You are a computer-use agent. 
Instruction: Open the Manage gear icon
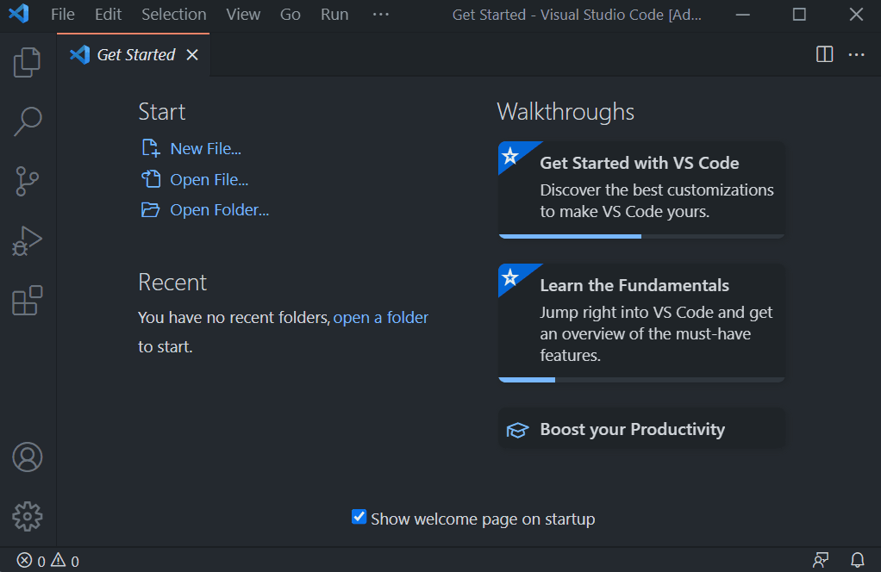[27, 516]
